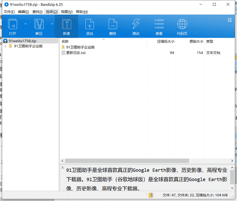
Task: Sort by Name (名称) column header
Action: click(65, 41)
